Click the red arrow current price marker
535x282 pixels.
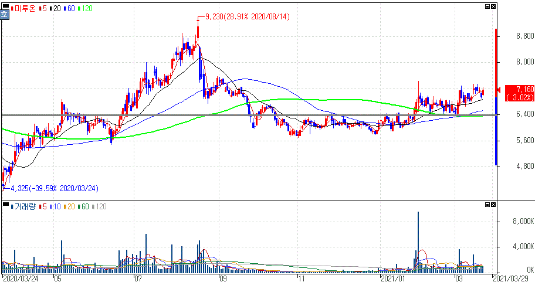coord(499,90)
